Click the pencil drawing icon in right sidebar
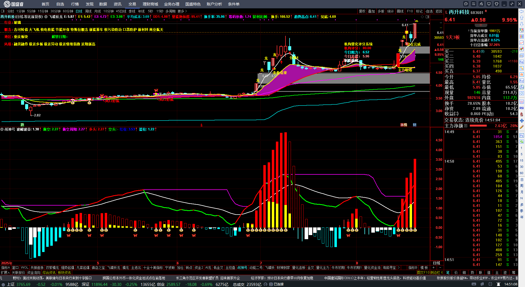This screenshot has width=525, height=287. tap(522, 127)
